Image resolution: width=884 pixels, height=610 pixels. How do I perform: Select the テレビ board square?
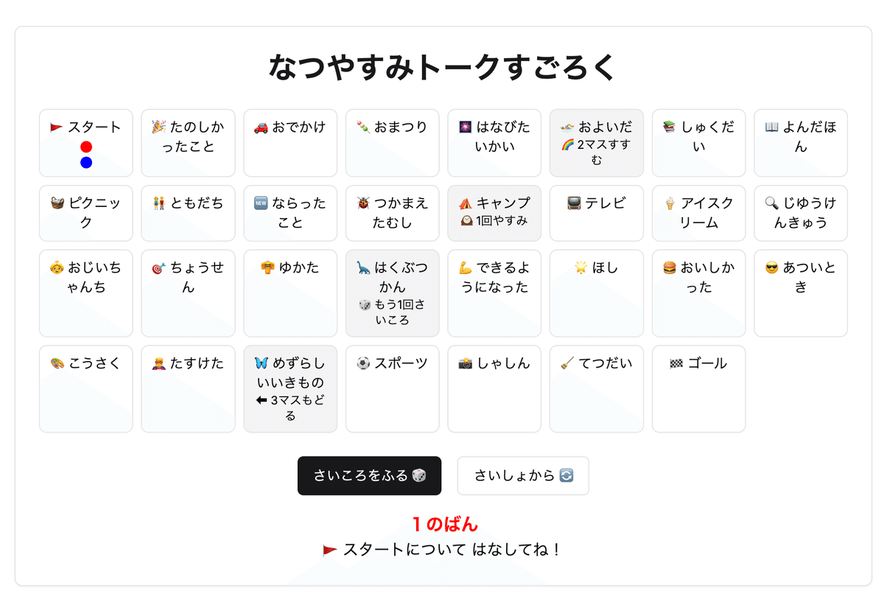(x=597, y=214)
